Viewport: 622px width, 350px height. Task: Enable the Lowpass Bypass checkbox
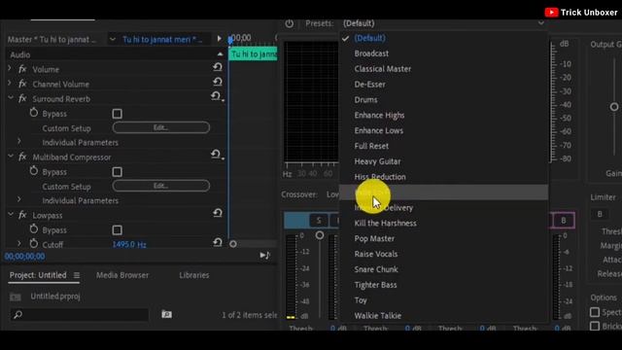click(x=117, y=230)
